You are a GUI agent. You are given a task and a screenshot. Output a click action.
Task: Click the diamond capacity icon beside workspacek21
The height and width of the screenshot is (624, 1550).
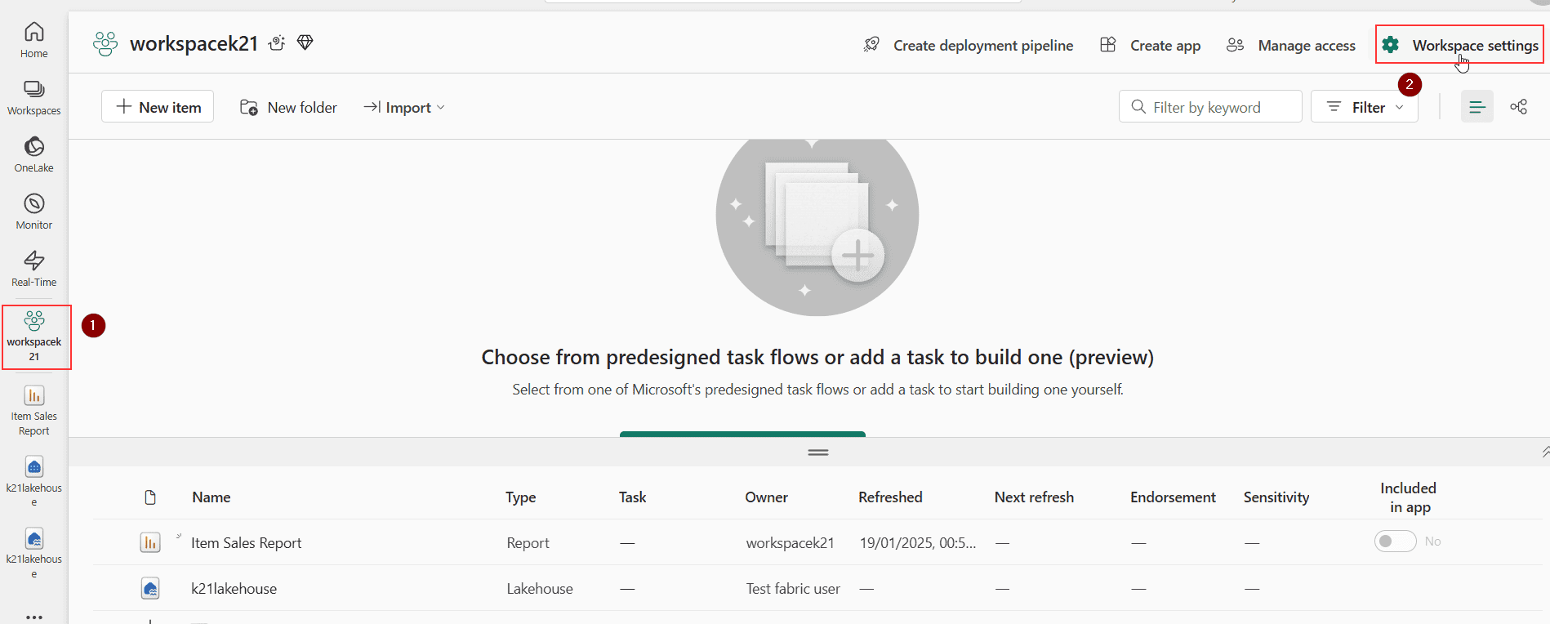click(x=305, y=42)
